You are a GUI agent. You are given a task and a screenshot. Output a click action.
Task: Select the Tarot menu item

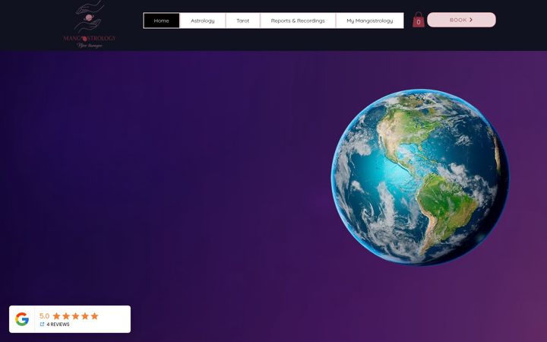(x=243, y=21)
